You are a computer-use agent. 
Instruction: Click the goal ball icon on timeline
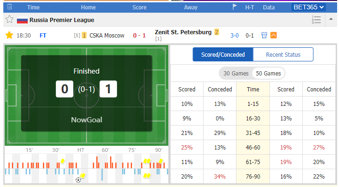(78, 180)
